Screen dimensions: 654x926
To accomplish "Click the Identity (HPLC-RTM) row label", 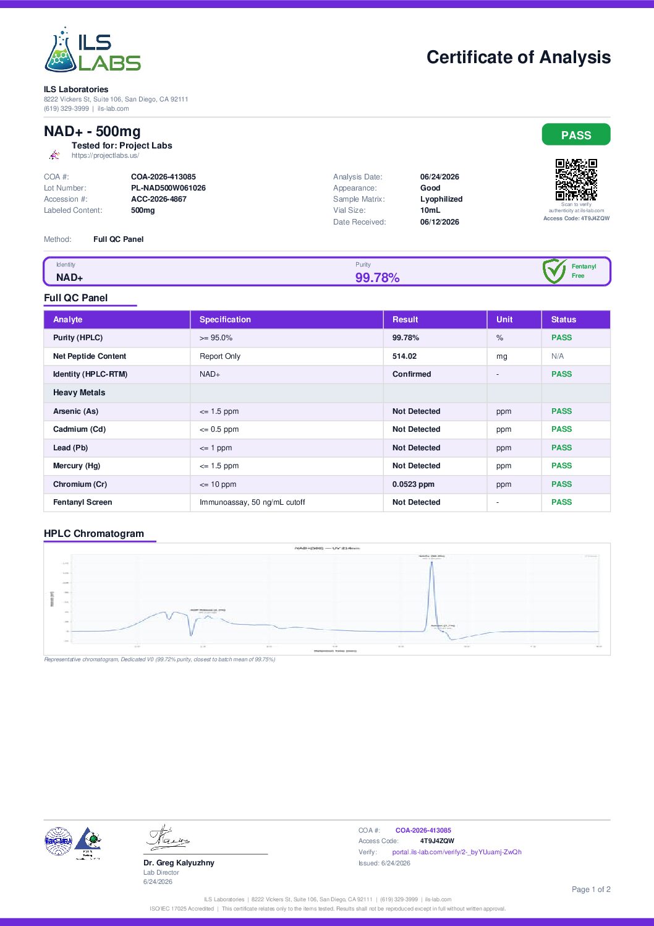I will 90,374.
